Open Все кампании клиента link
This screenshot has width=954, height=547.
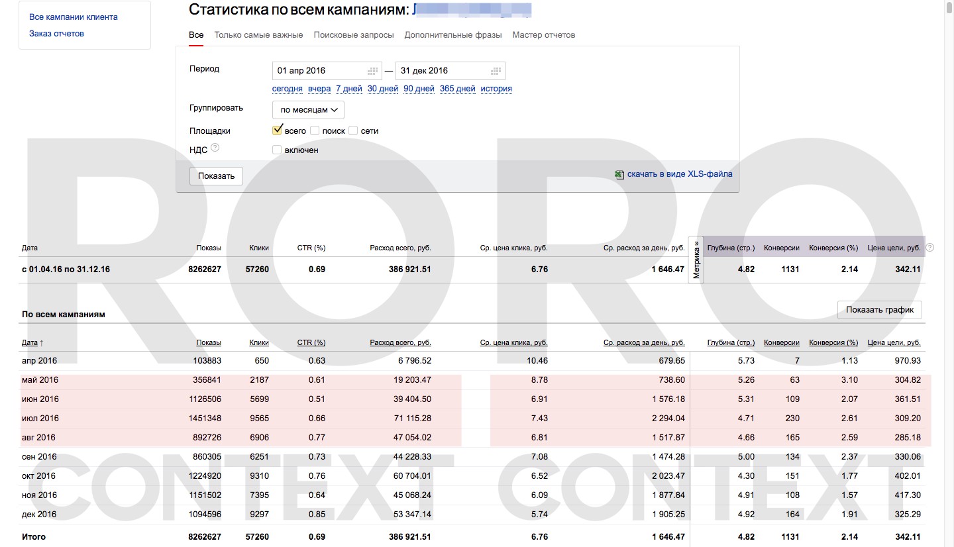point(74,17)
